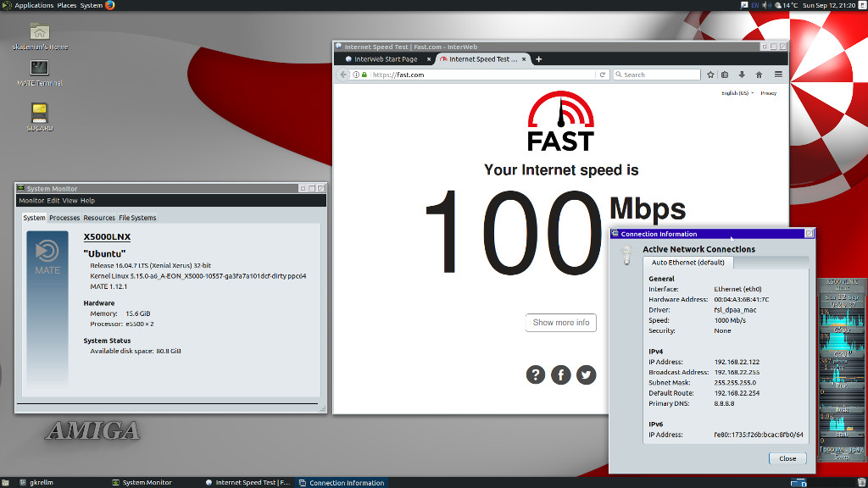Click the EN keyboard layout indicator
This screenshot has height=488, width=868.
coord(755,5)
